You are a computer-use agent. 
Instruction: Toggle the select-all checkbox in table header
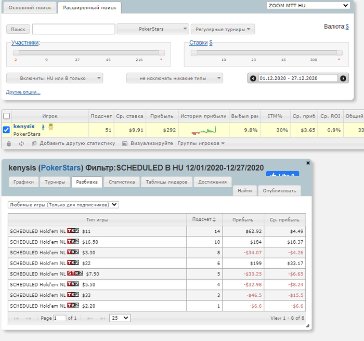pos(6,116)
